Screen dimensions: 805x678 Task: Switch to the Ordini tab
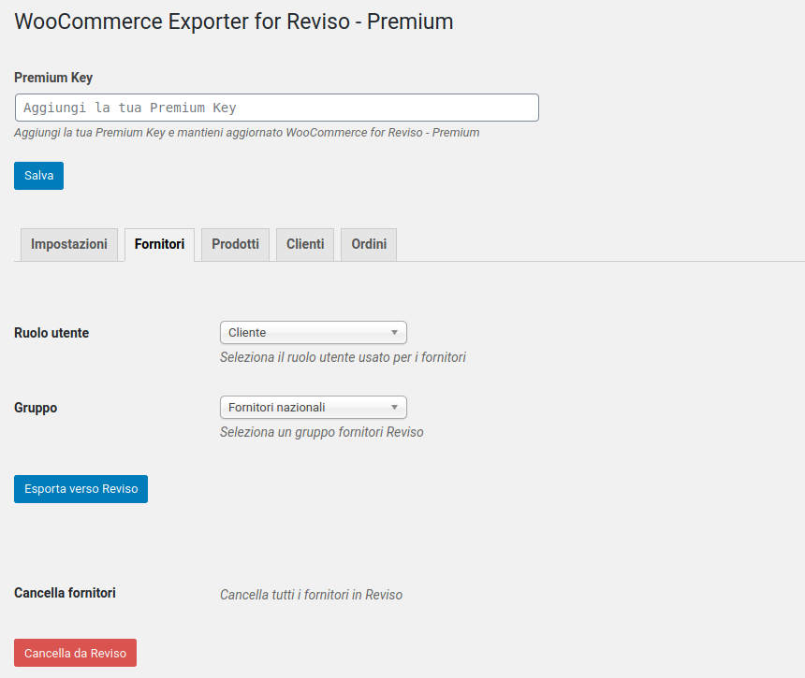pyautogui.click(x=369, y=245)
